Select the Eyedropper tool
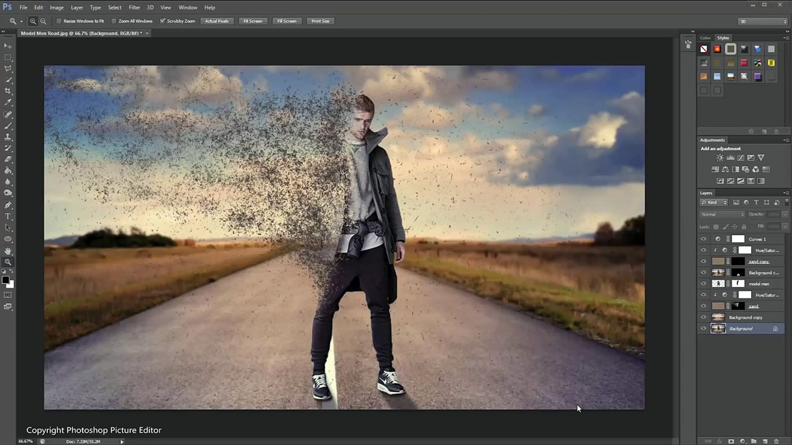792x445 pixels. click(x=8, y=103)
